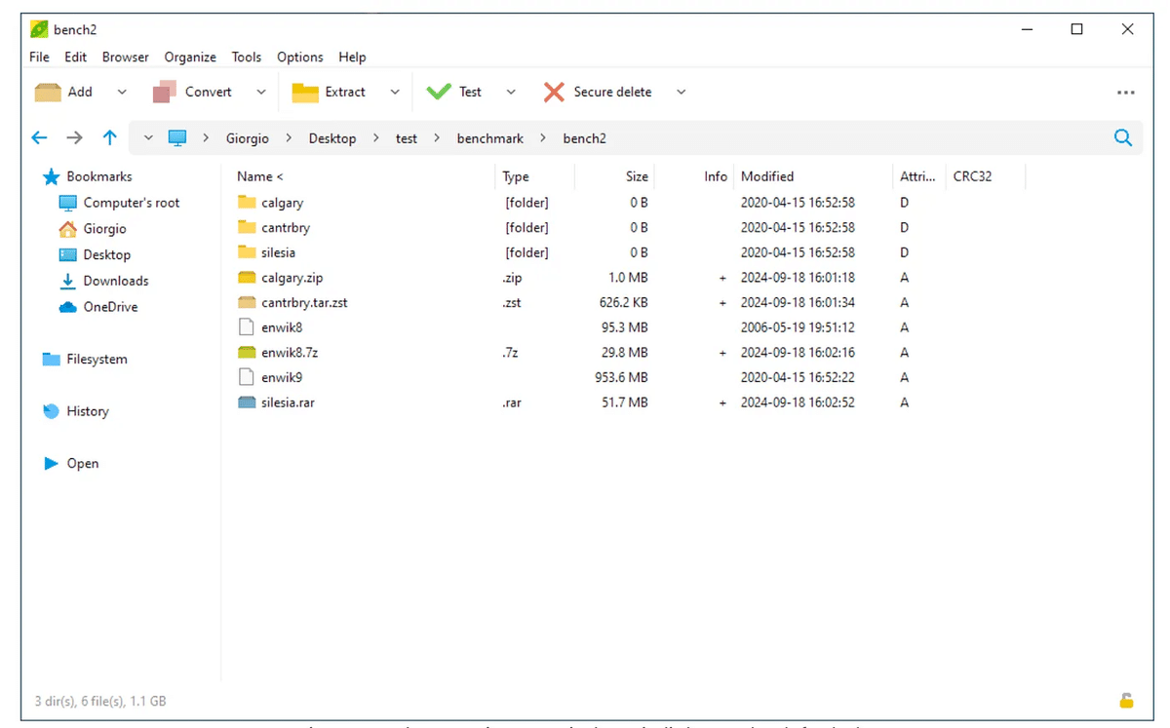The image size is (1170, 728).
Task: Expand the Convert dropdown arrow
Action: (261, 93)
